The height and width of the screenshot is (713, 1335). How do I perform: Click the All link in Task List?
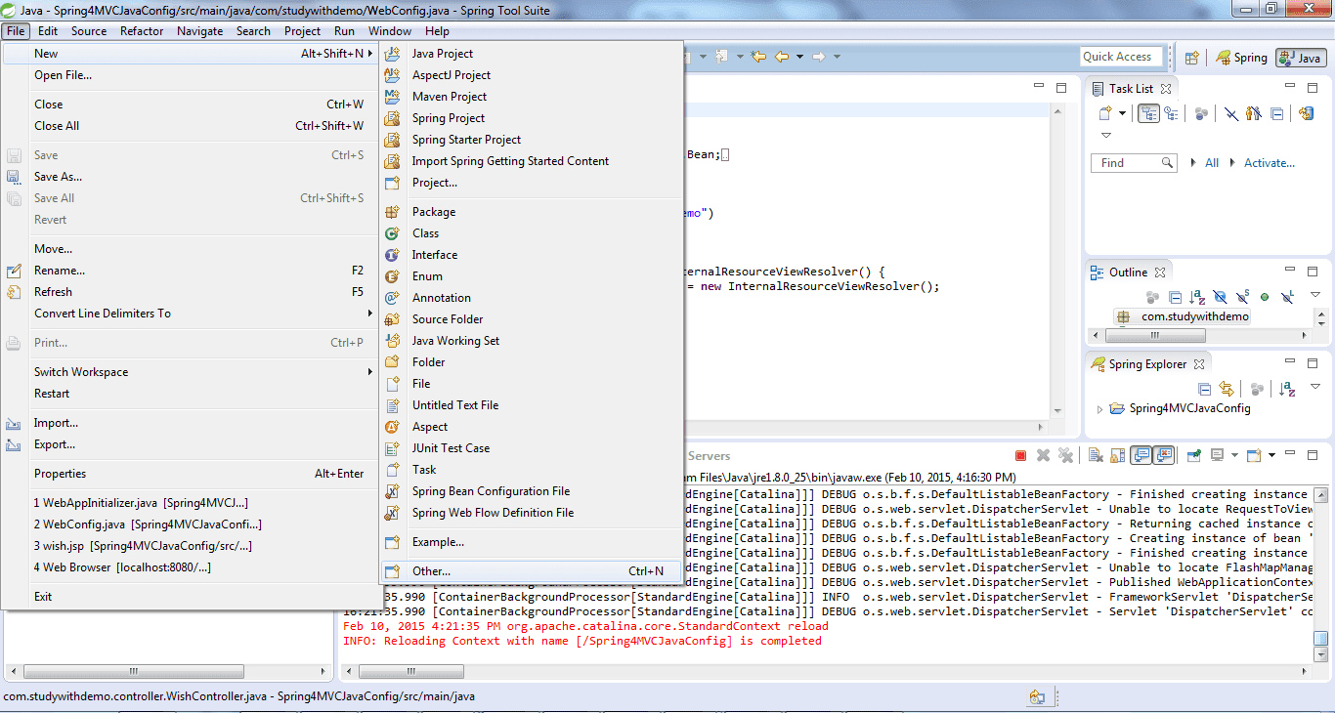[1212, 163]
